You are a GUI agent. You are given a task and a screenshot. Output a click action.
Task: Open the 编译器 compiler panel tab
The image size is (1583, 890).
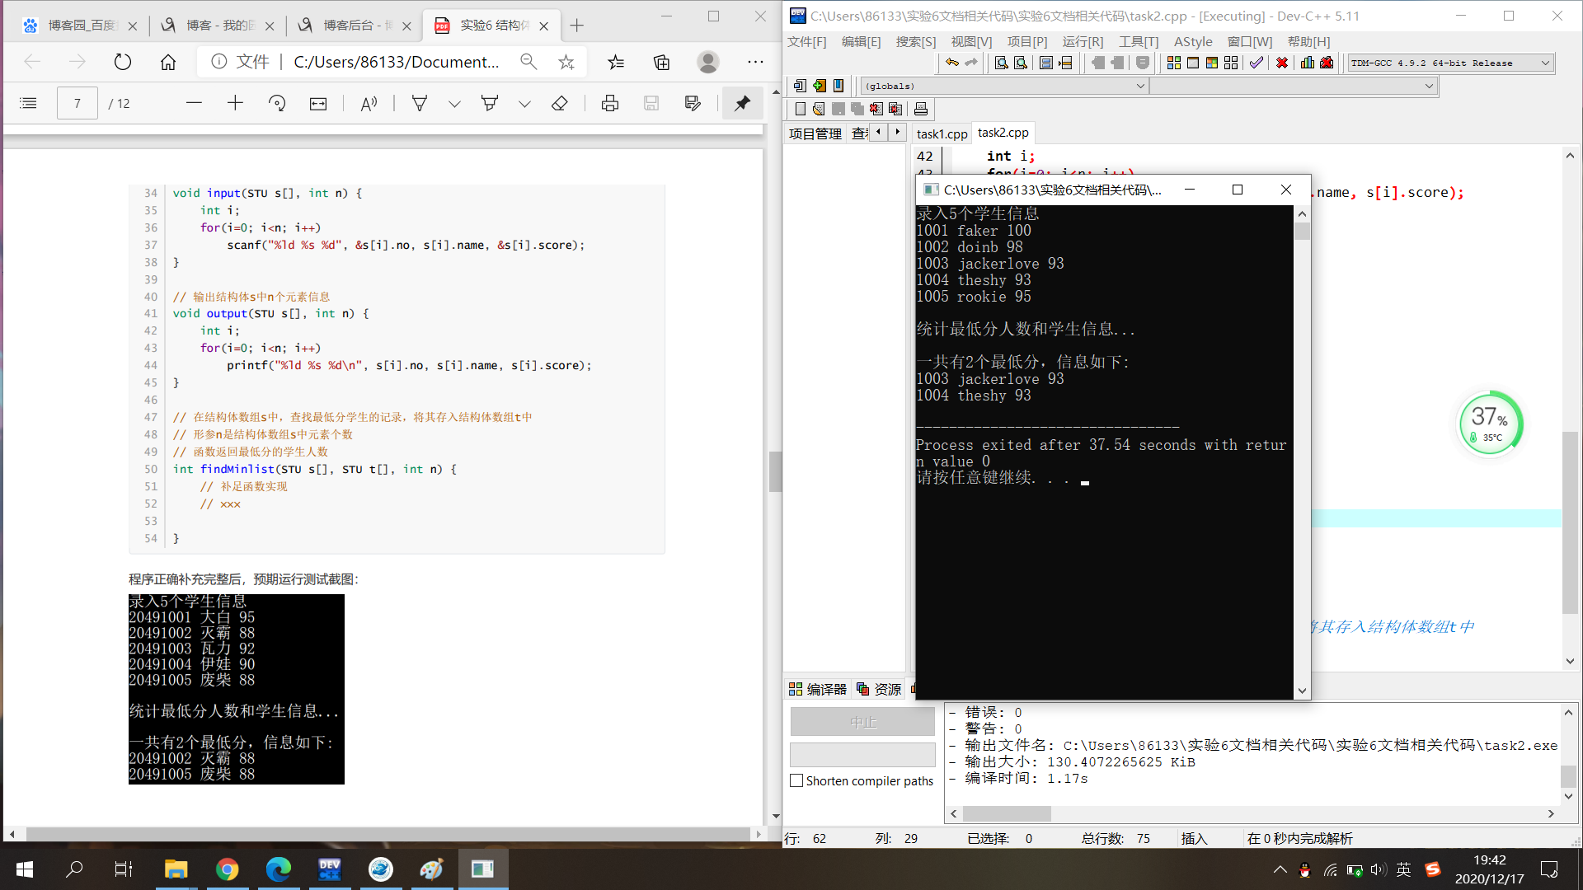coord(818,689)
